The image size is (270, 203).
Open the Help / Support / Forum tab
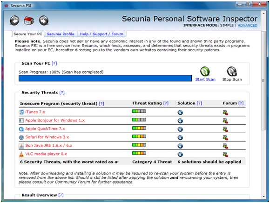pos(101,34)
